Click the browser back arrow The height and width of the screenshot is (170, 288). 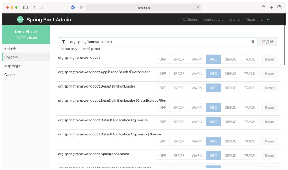[34, 7]
